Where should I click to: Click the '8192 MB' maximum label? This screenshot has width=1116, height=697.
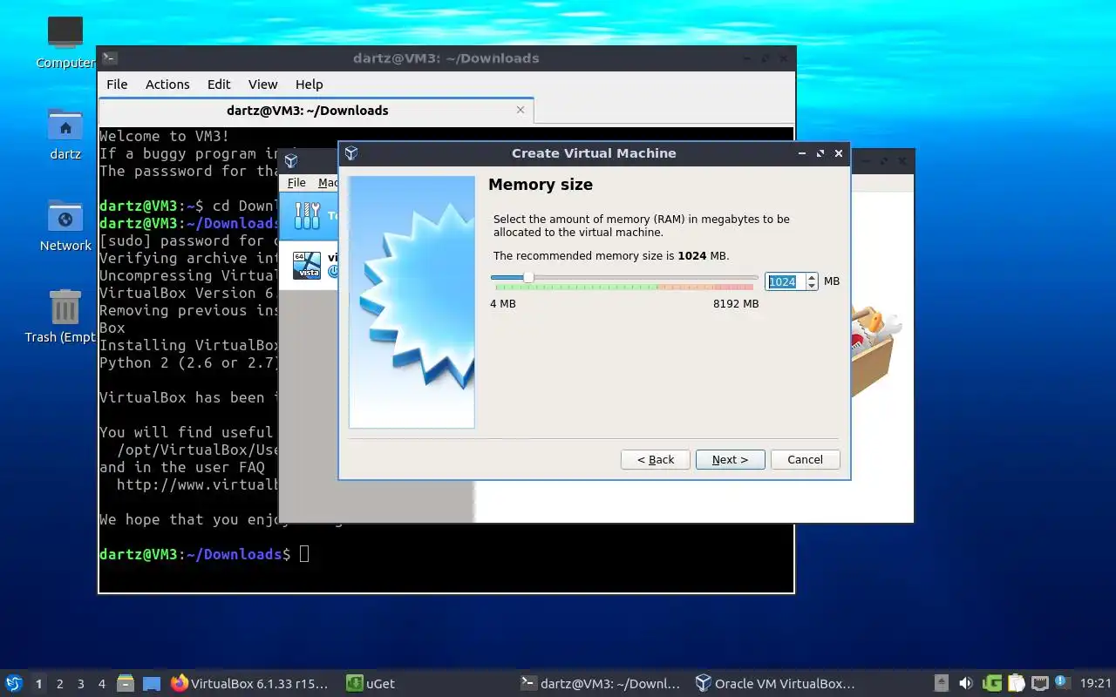click(736, 304)
